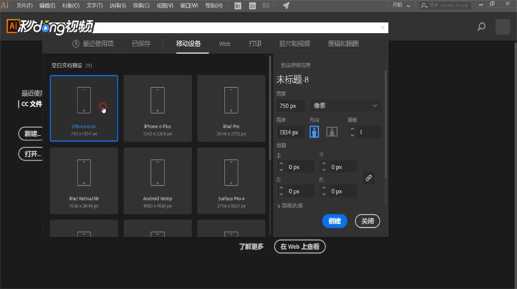Image resolution: width=517 pixels, height=289 pixels.
Task: Click the 在 Web 上查看 button
Action: click(x=299, y=247)
